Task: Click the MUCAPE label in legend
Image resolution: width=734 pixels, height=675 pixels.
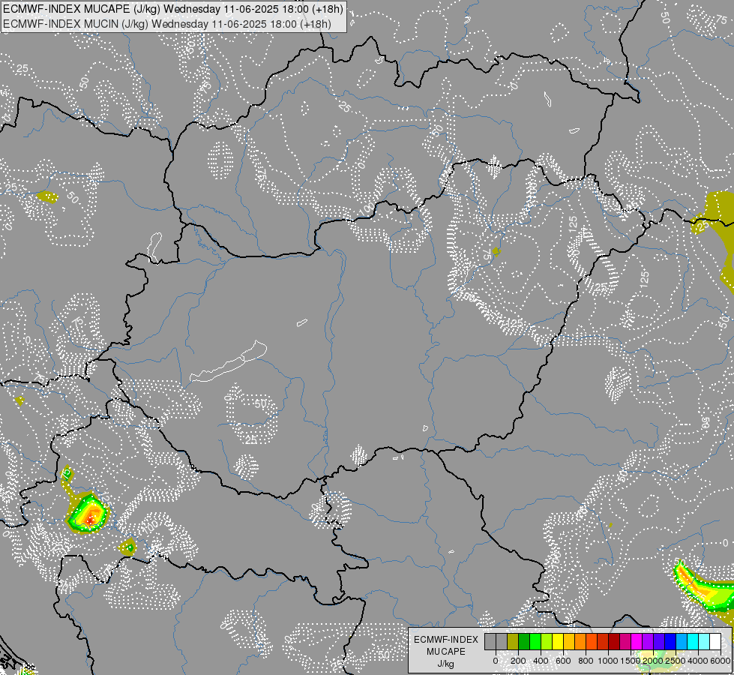Action: tap(446, 652)
